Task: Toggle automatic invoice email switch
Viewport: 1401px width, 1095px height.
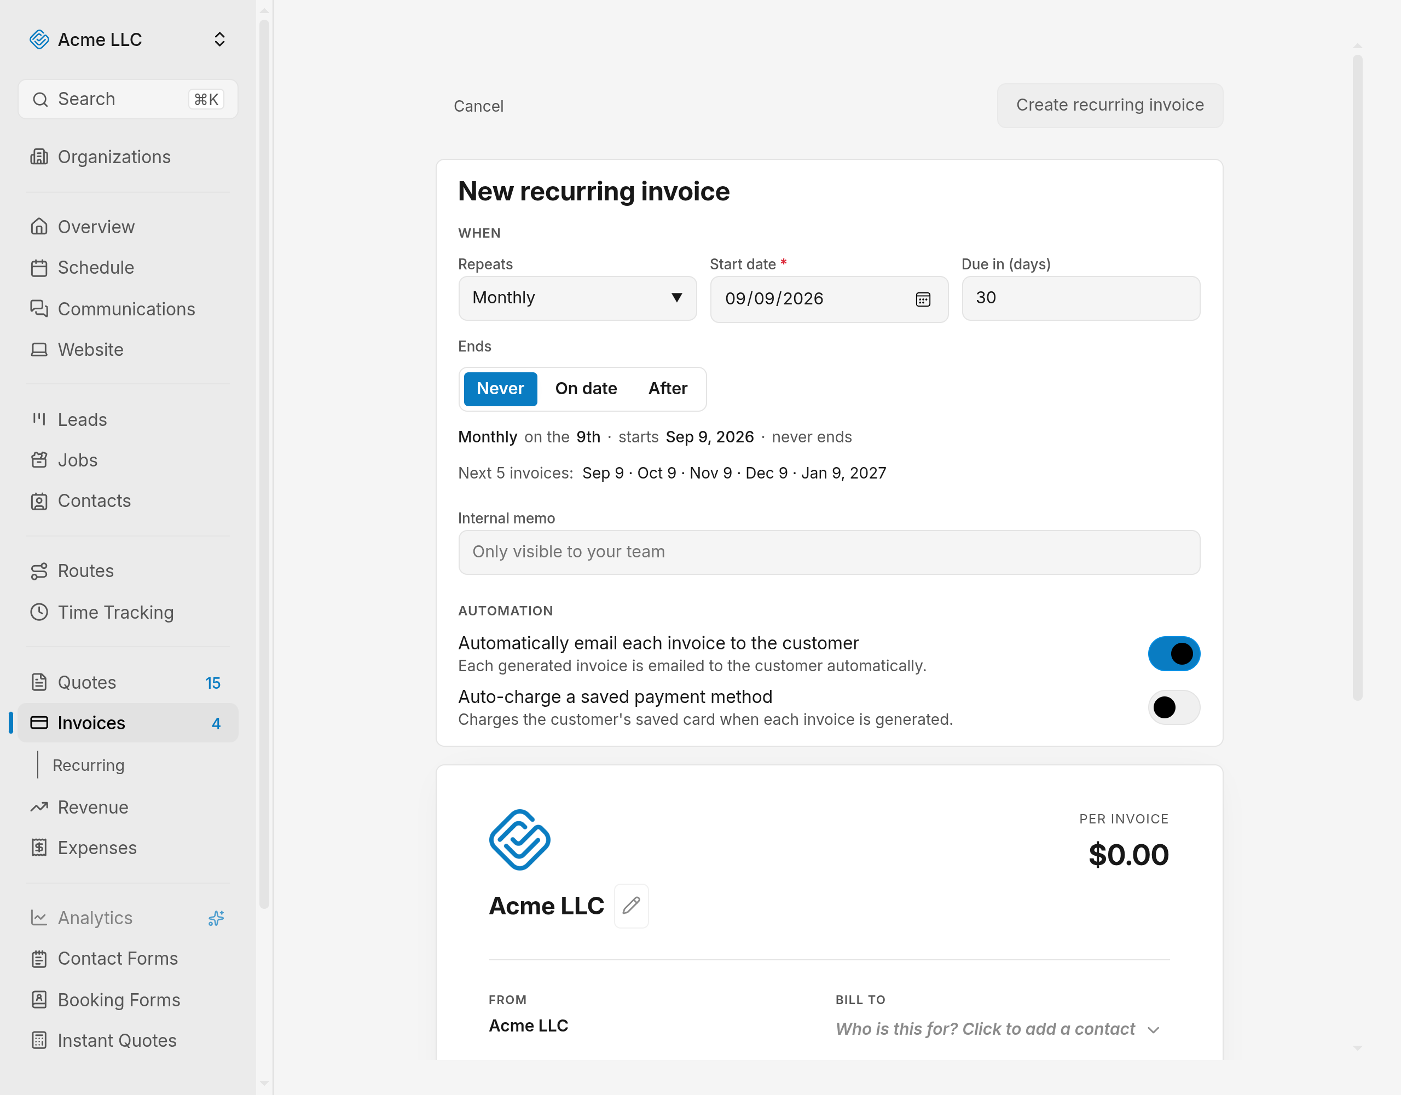Action: click(x=1173, y=653)
